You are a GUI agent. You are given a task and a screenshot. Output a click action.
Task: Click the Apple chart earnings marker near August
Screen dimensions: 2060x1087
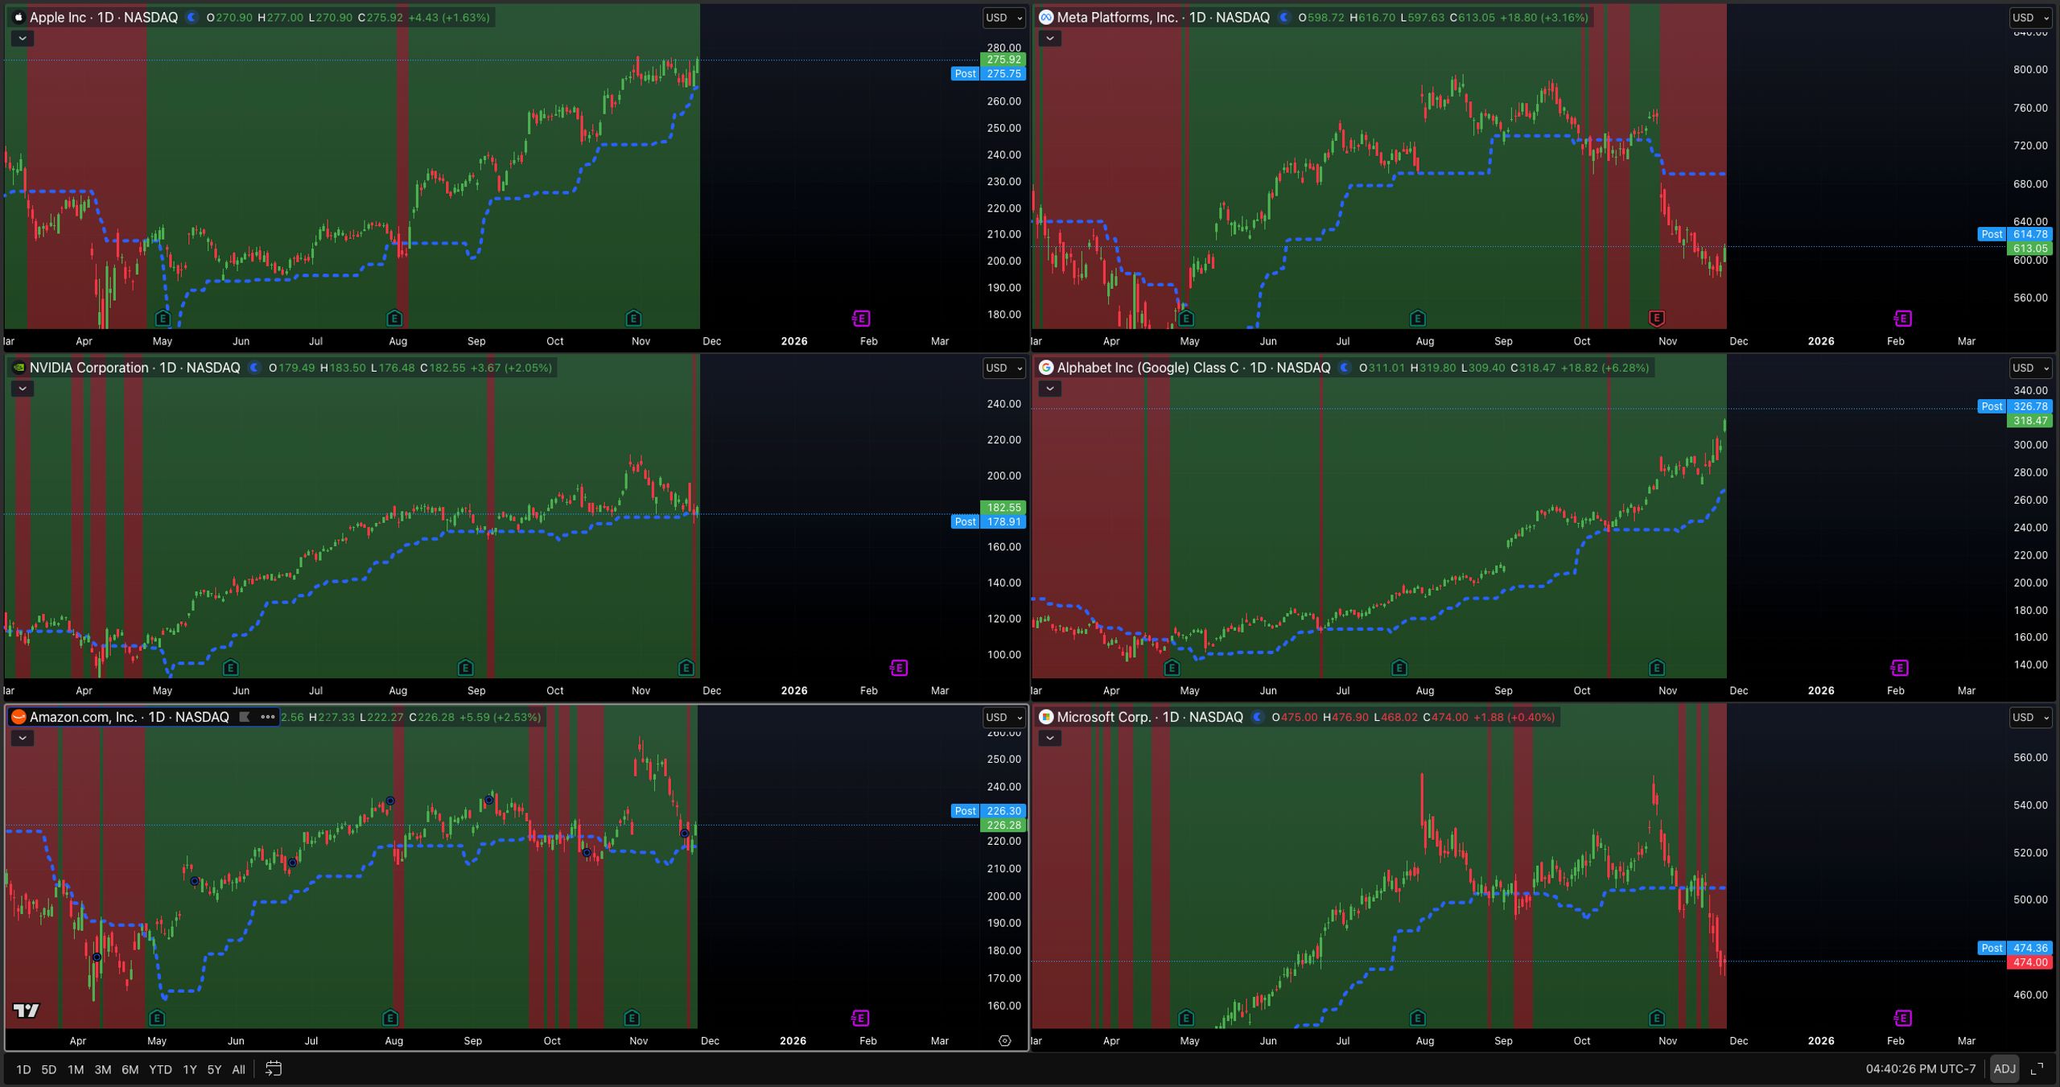394,319
